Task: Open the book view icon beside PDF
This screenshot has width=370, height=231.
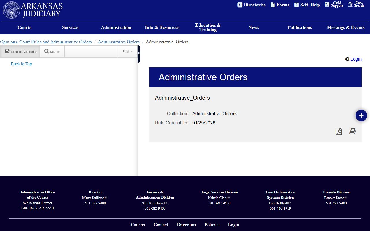Action: (x=352, y=131)
